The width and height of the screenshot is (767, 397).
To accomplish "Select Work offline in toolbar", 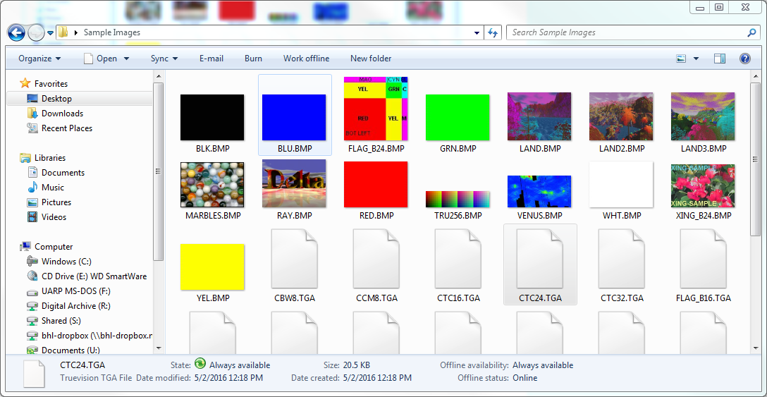I will coord(306,59).
